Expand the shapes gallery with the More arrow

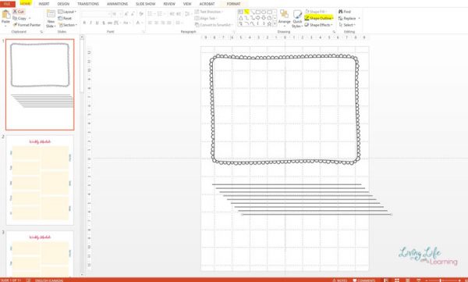(275, 23)
